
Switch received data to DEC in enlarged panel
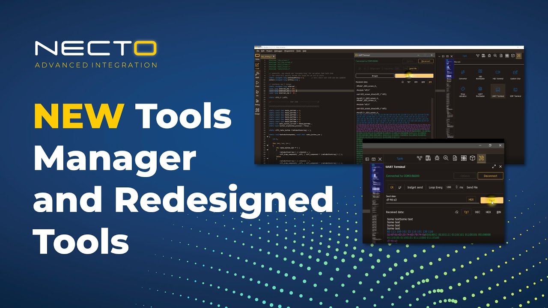[x=477, y=212]
